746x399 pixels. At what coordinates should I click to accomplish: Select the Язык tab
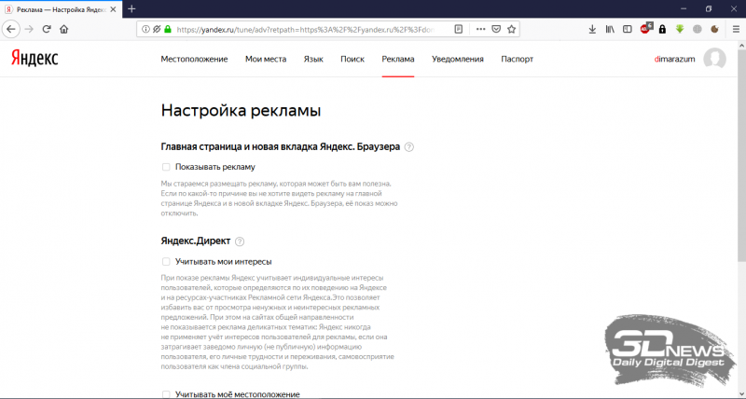click(x=313, y=59)
